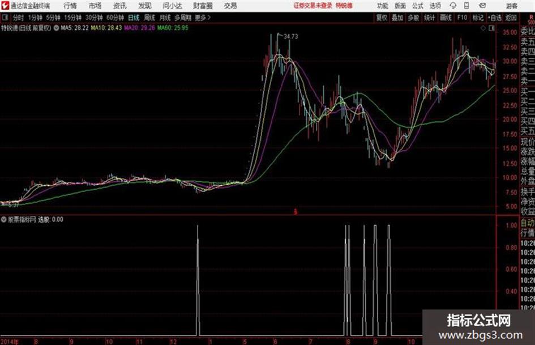535x345 pixels.
Task: Click the 游客 guest account label
Action: click(x=512, y=6)
